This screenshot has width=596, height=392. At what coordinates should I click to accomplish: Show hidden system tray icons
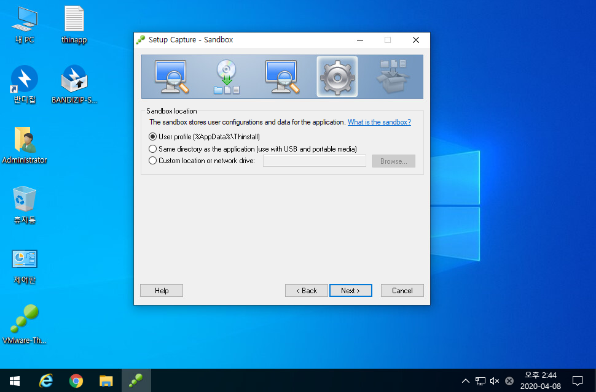465,381
